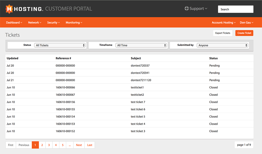Open the Submitted by Anyone dropdown
Screen dimensions: 262x154
pyautogui.click(x=222, y=45)
